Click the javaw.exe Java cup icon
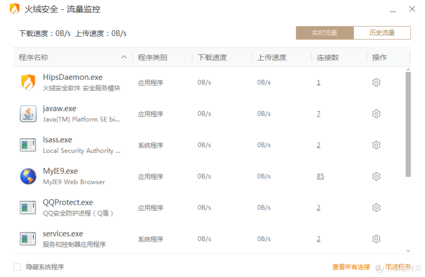Viewport: 425px width, 277px height. (28, 114)
